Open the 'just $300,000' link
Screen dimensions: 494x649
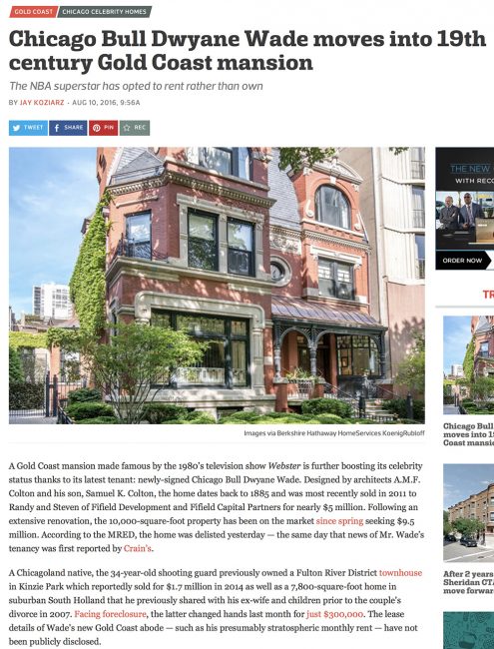click(x=334, y=614)
